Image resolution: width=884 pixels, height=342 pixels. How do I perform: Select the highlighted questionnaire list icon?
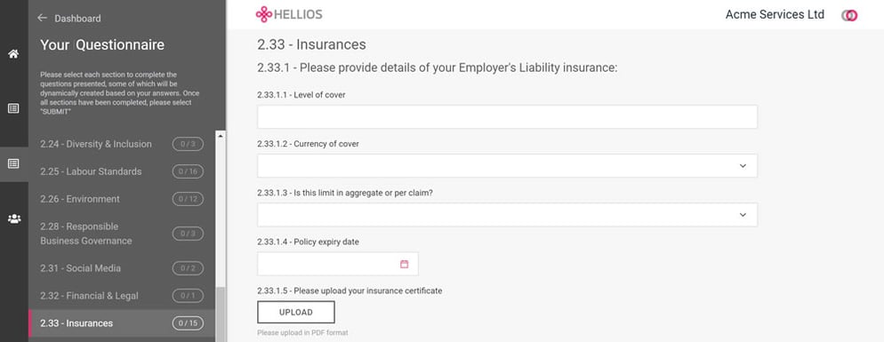coord(13,163)
